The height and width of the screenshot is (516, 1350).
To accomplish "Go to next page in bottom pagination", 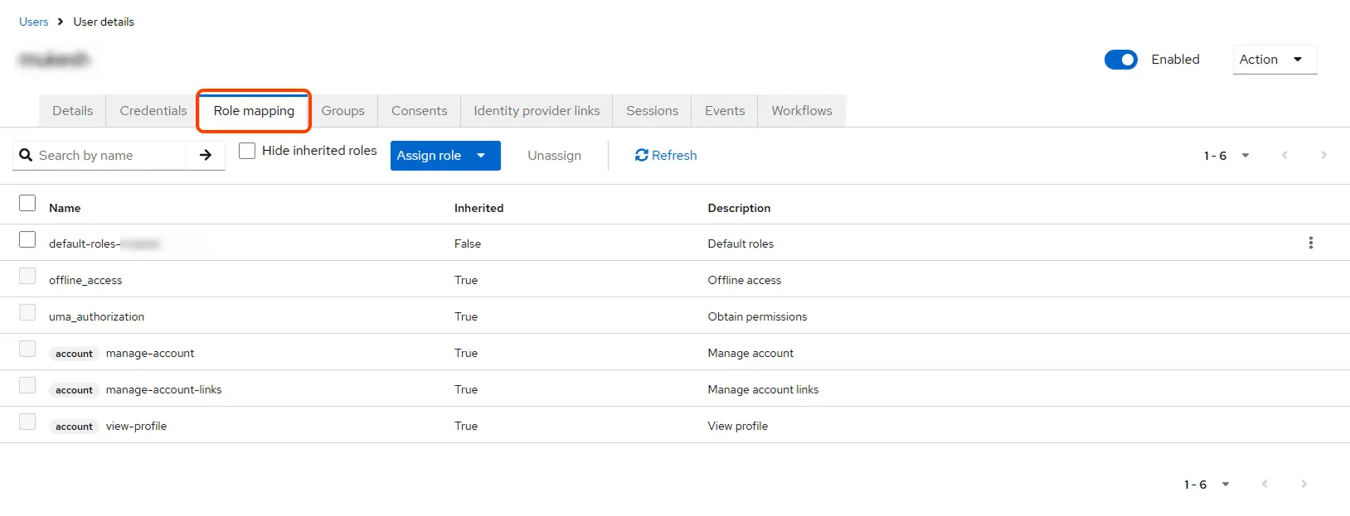I will pos(1304,484).
